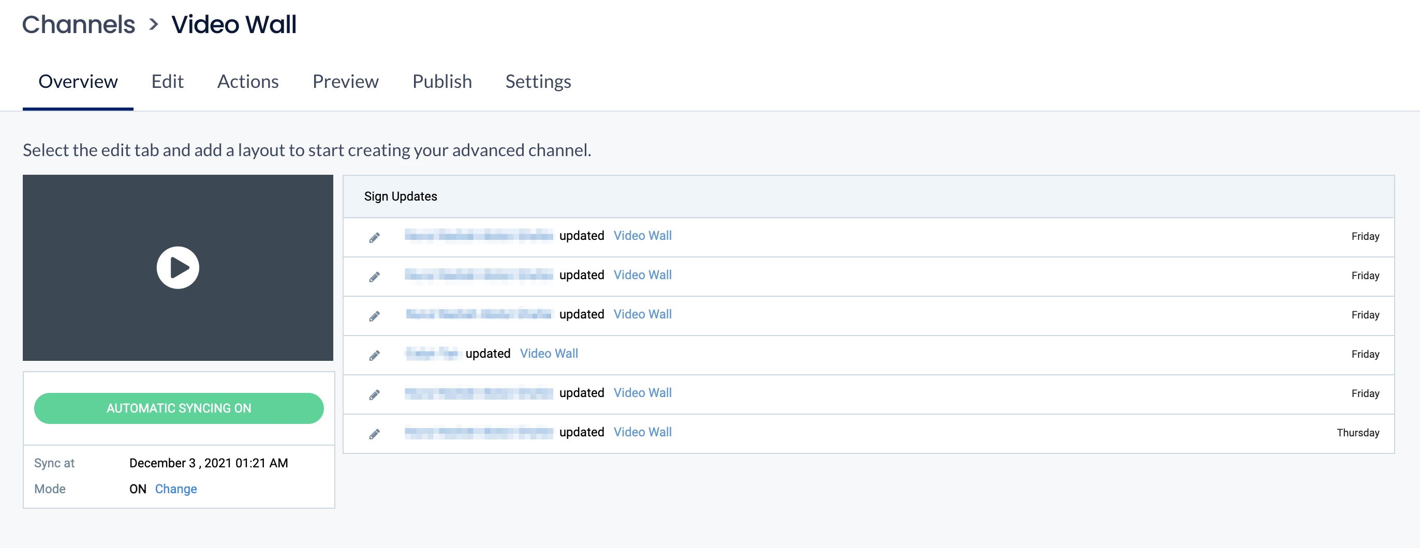Open the Video Wall link in the fifth update row
The width and height of the screenshot is (1420, 548).
pos(642,393)
